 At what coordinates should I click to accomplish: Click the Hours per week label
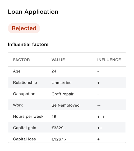(x=28, y=117)
